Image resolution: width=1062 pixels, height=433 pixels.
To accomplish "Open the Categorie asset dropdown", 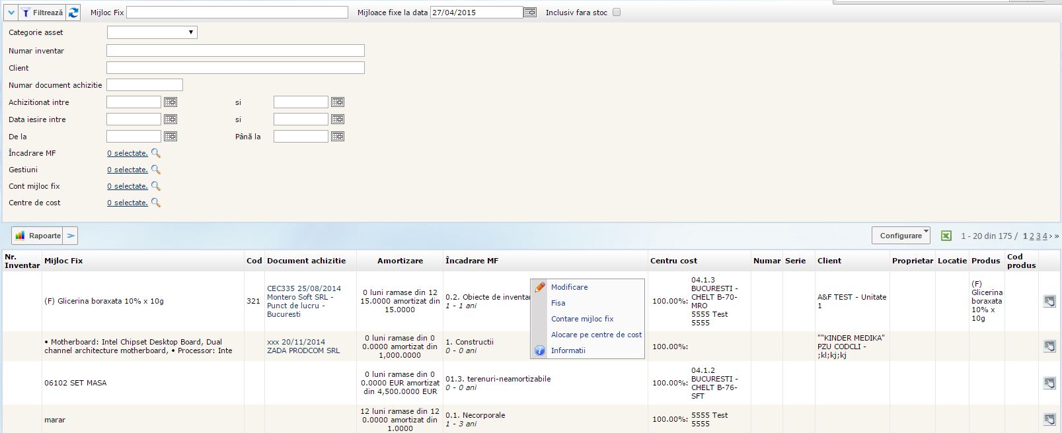I will (152, 32).
